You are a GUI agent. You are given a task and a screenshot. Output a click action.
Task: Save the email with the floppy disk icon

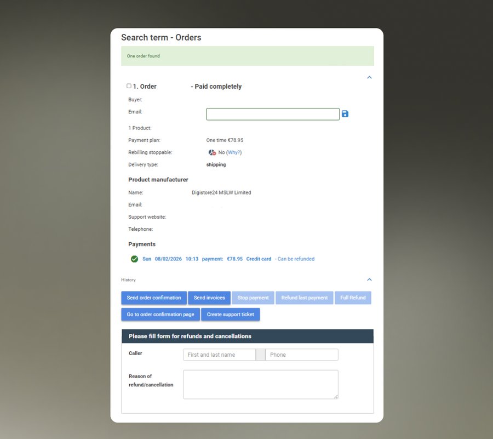click(x=345, y=114)
